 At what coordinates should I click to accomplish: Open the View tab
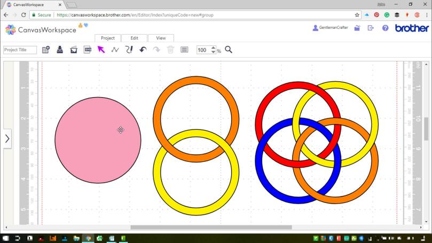161,38
